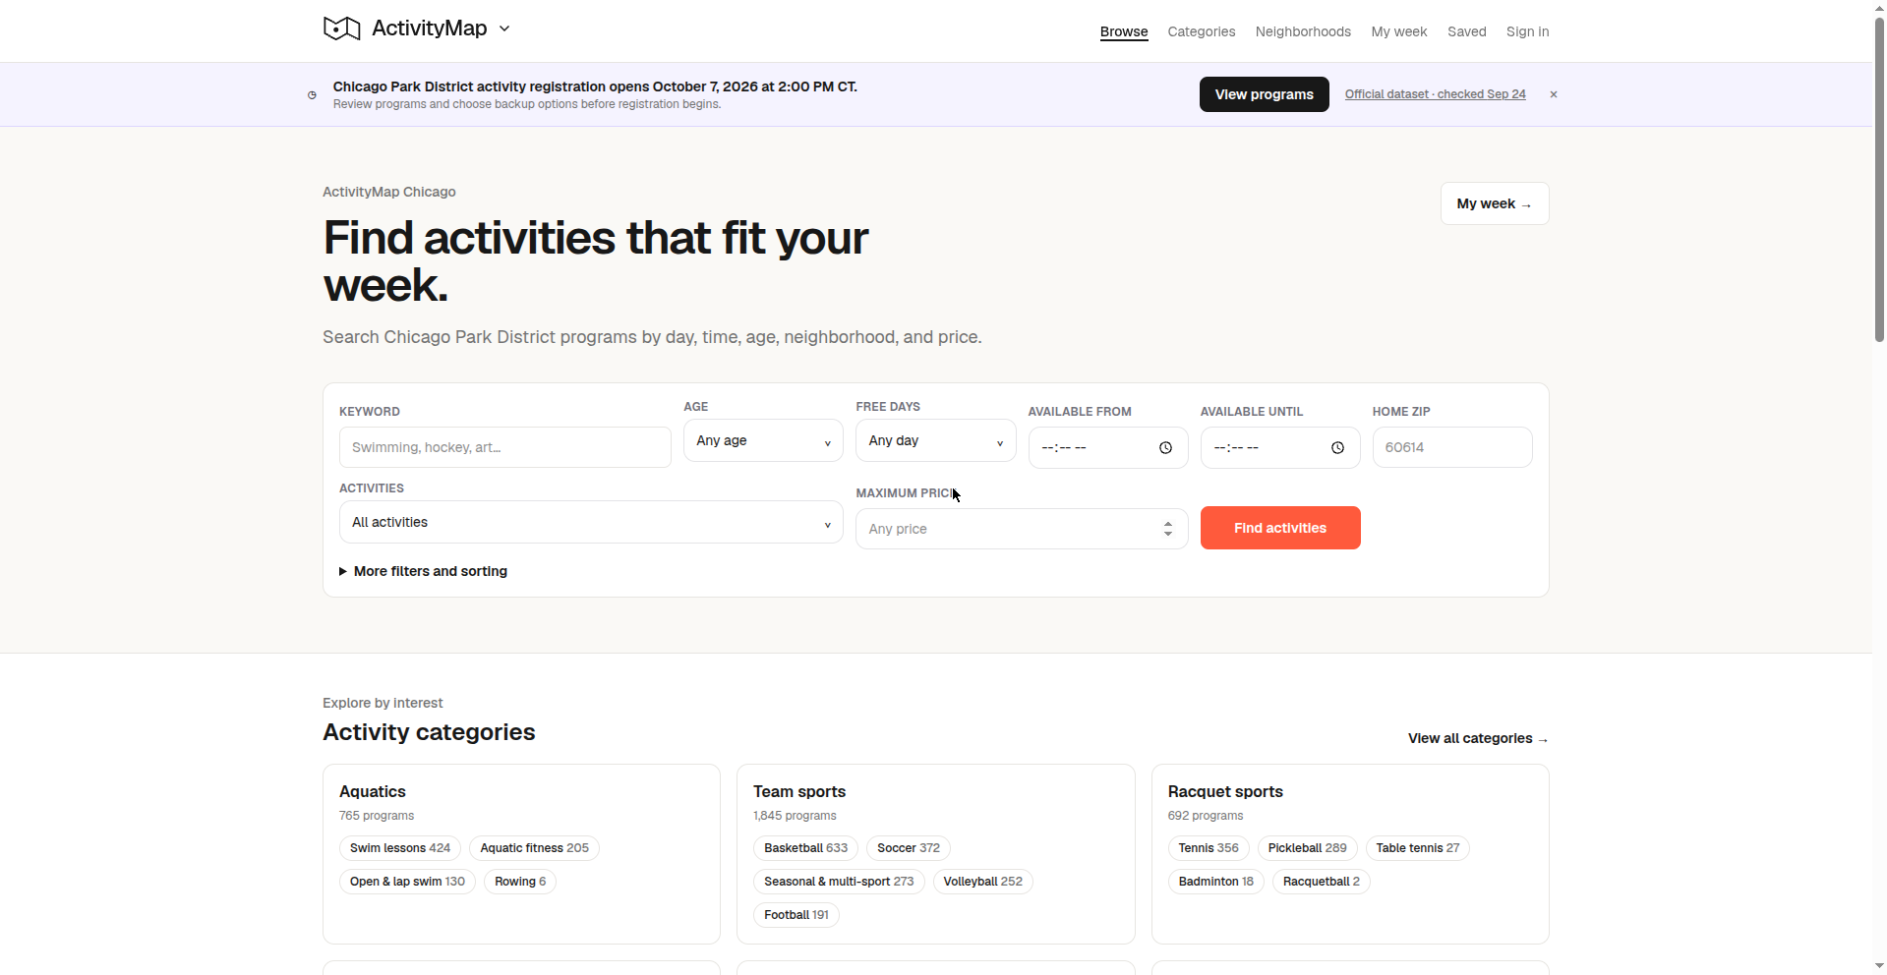Open the Official dataset checked Sep 24 link
The image size is (1887, 975).
(1435, 94)
